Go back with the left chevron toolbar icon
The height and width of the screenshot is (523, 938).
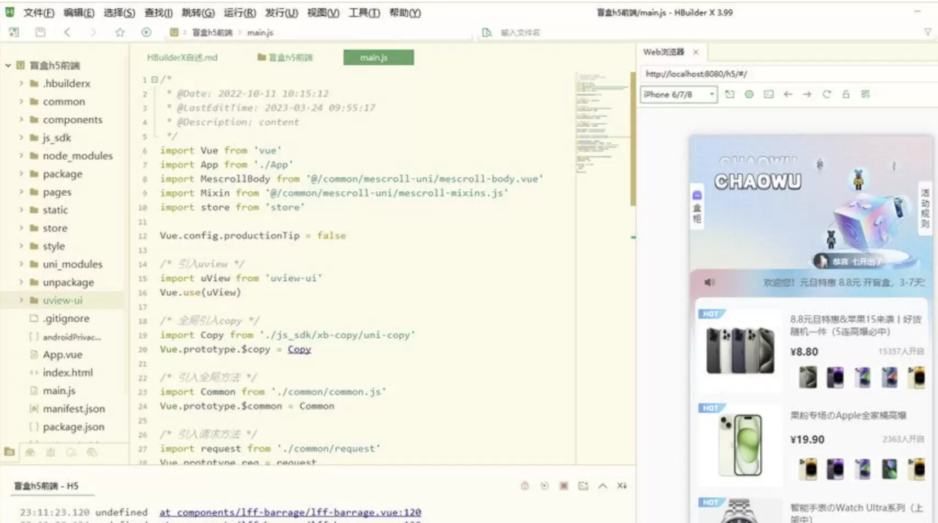coord(67,32)
